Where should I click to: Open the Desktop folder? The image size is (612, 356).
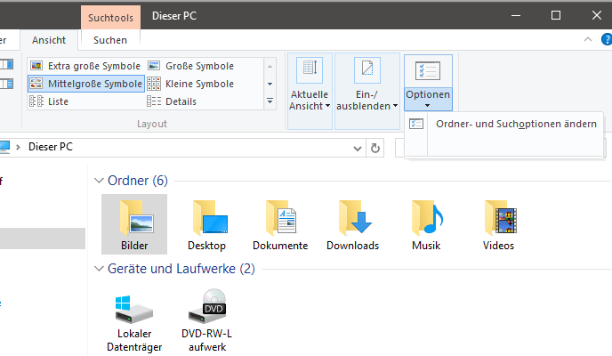[x=206, y=224]
